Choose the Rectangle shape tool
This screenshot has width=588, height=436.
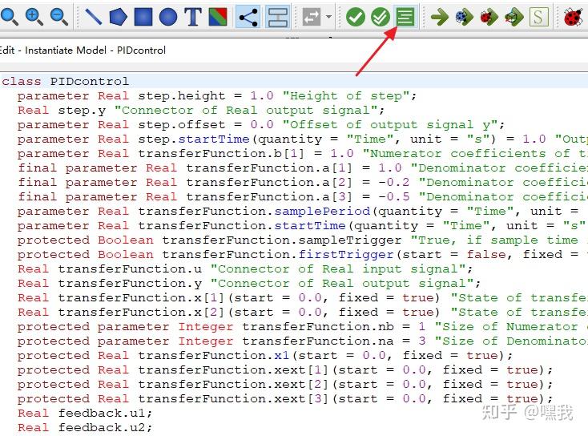point(143,17)
